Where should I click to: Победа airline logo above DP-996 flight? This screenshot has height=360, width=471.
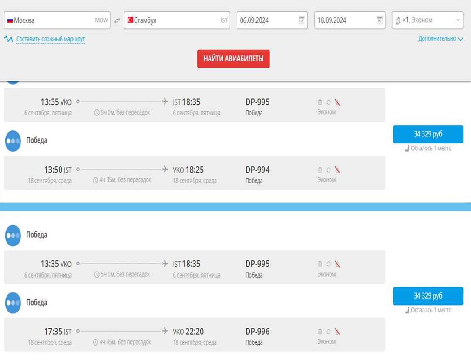tap(13, 303)
